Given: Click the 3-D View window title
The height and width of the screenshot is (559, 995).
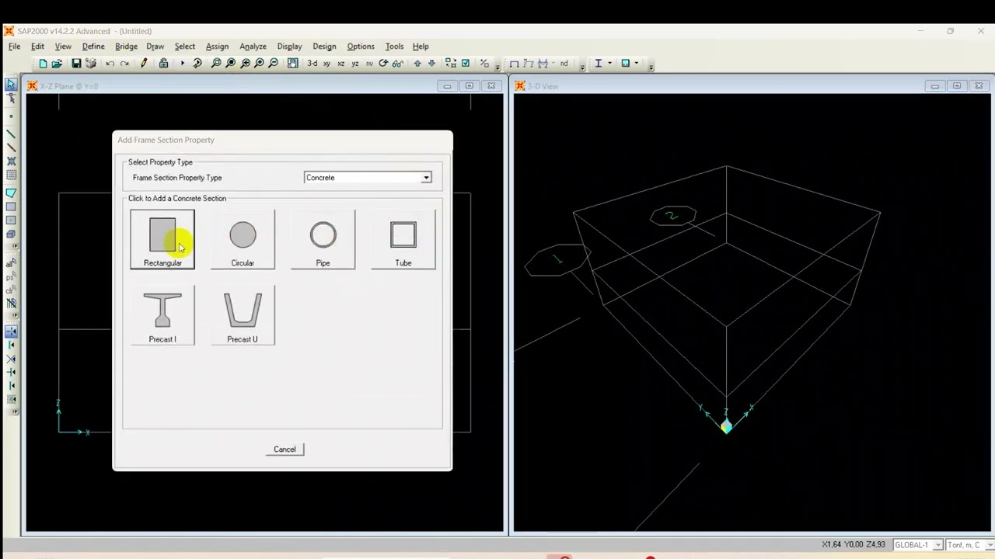Looking at the screenshot, I should point(543,86).
